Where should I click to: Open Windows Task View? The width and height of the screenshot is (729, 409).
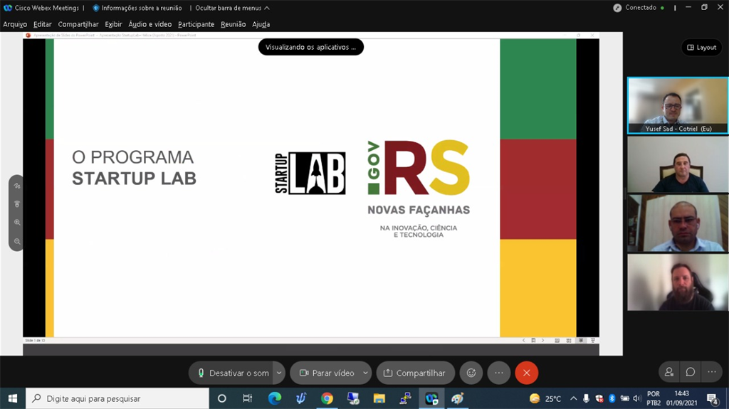(247, 398)
